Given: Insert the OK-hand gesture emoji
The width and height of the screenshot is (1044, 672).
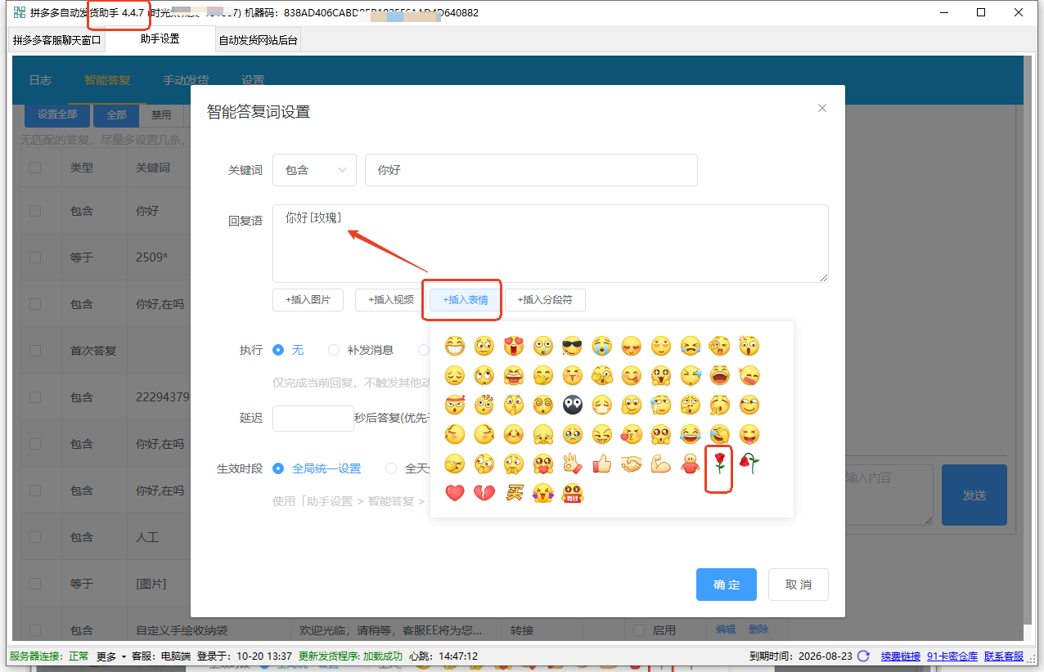Looking at the screenshot, I should [x=573, y=464].
